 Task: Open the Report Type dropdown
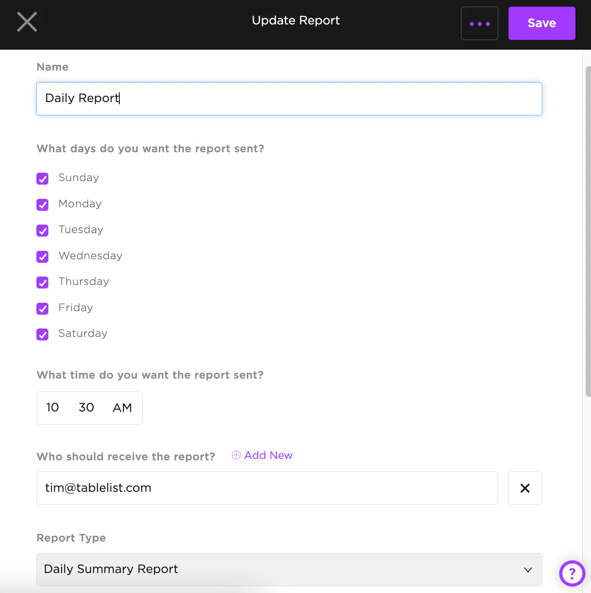click(x=289, y=569)
